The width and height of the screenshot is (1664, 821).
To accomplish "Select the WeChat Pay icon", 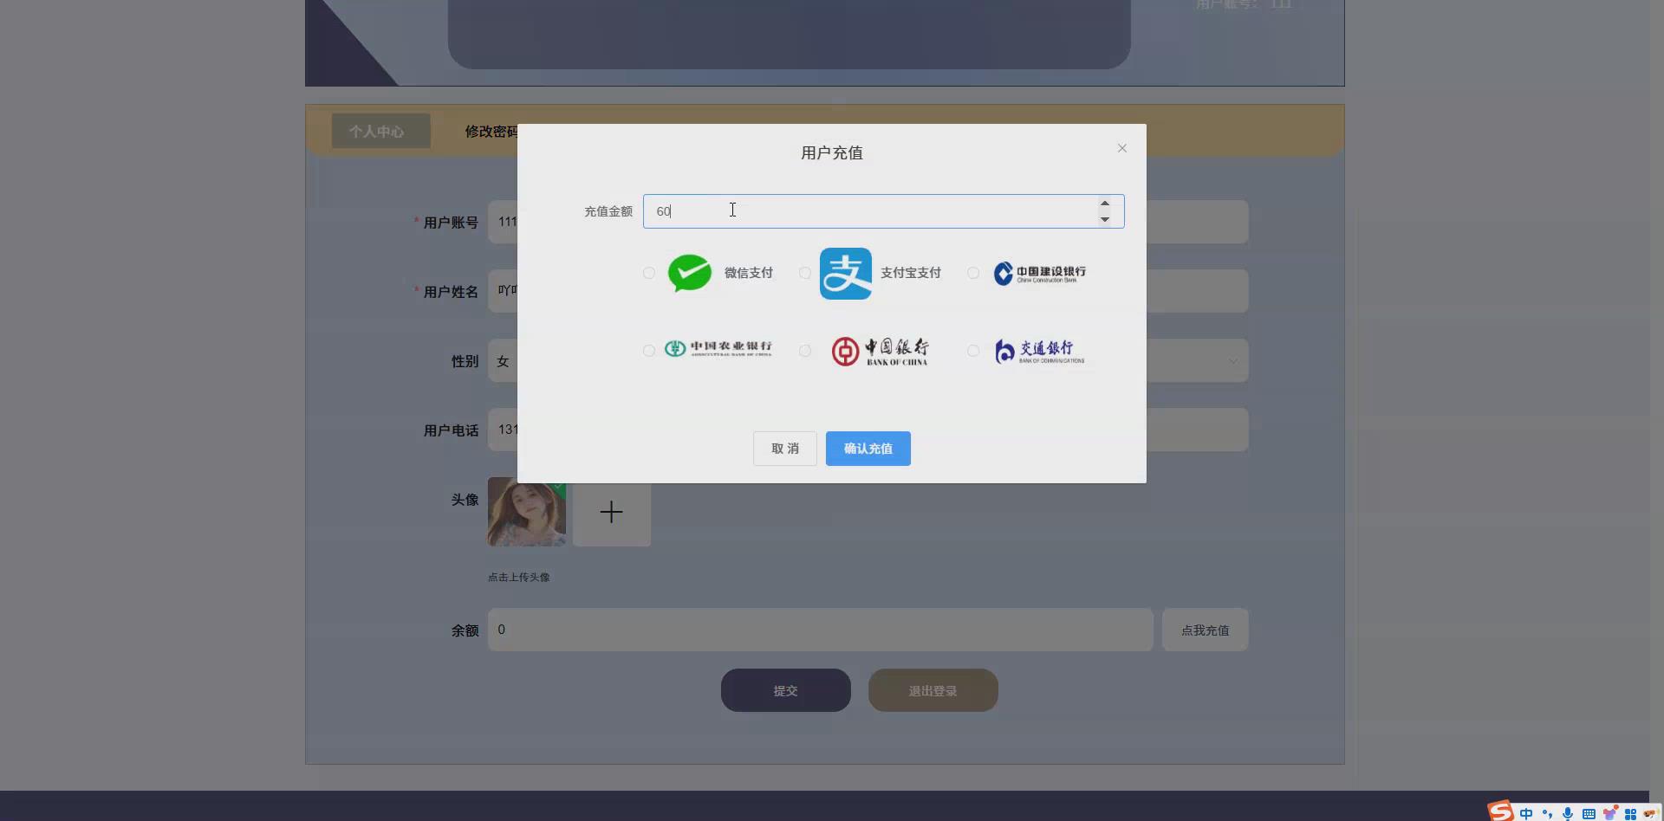I will (689, 273).
